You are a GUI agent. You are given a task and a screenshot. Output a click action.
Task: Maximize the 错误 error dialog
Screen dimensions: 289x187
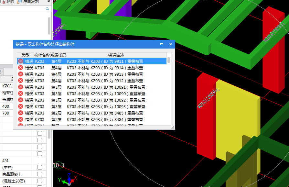(x=162, y=44)
